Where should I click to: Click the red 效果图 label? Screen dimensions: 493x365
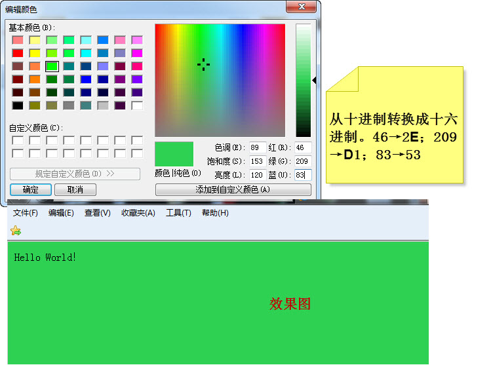pos(290,303)
